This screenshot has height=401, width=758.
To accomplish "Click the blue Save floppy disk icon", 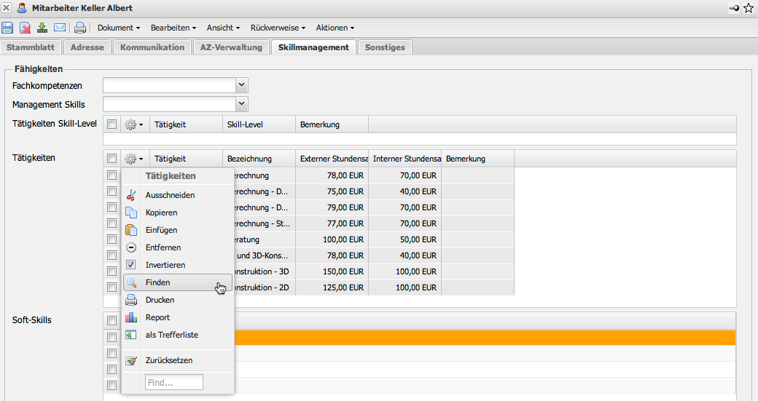I will 7,28.
